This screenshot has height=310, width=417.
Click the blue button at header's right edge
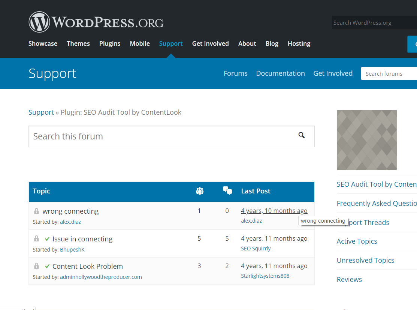412,44
